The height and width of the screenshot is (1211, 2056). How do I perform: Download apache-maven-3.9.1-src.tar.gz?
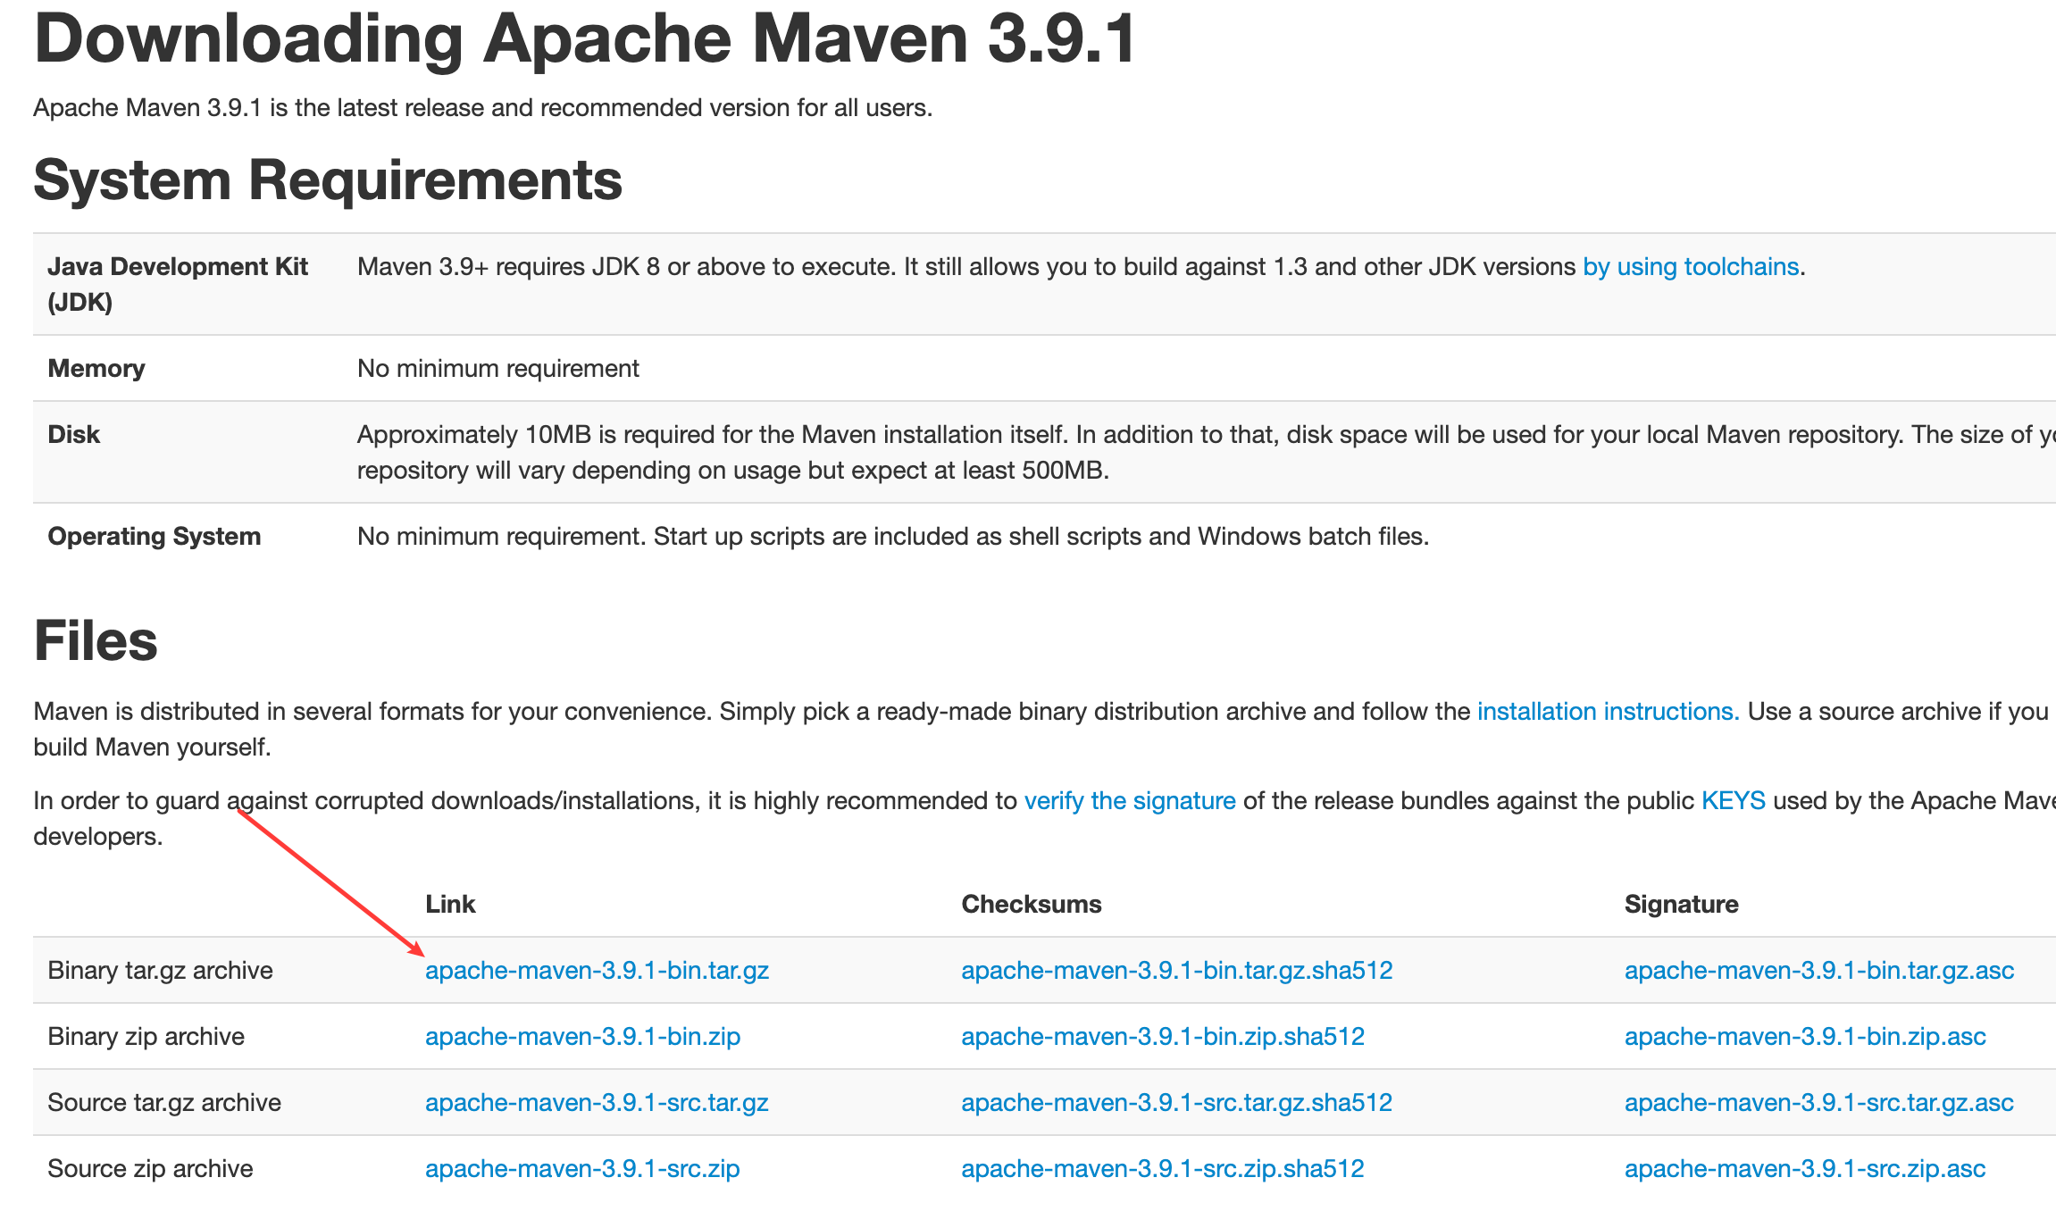pos(597,1103)
